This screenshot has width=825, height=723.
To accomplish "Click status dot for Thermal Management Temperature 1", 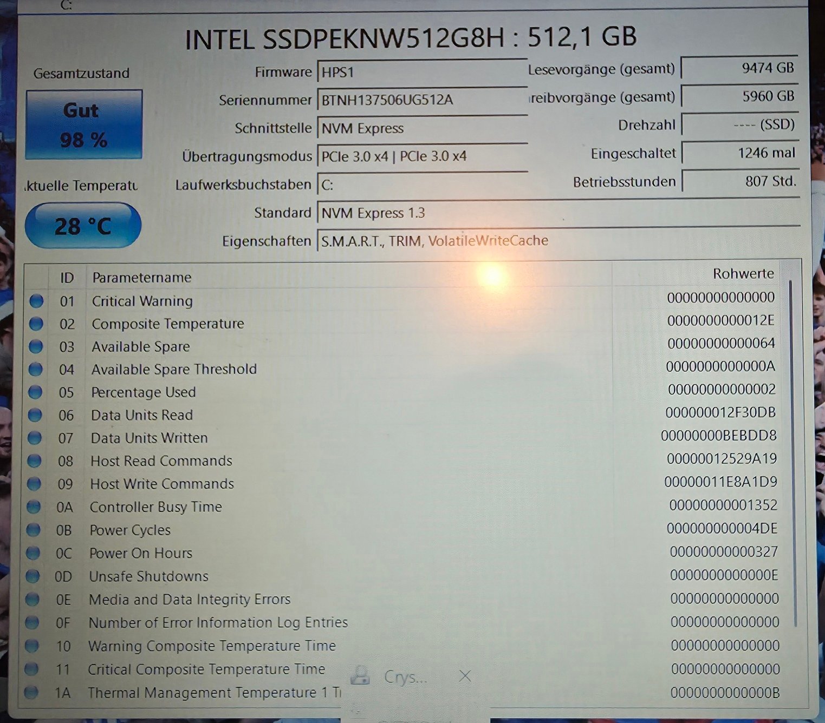I will click(31, 692).
